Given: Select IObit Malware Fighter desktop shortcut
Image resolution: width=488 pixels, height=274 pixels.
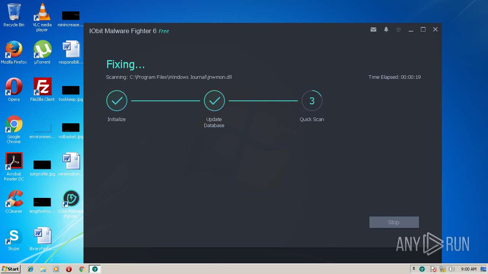Looking at the screenshot, I should pyautogui.click(x=71, y=204).
